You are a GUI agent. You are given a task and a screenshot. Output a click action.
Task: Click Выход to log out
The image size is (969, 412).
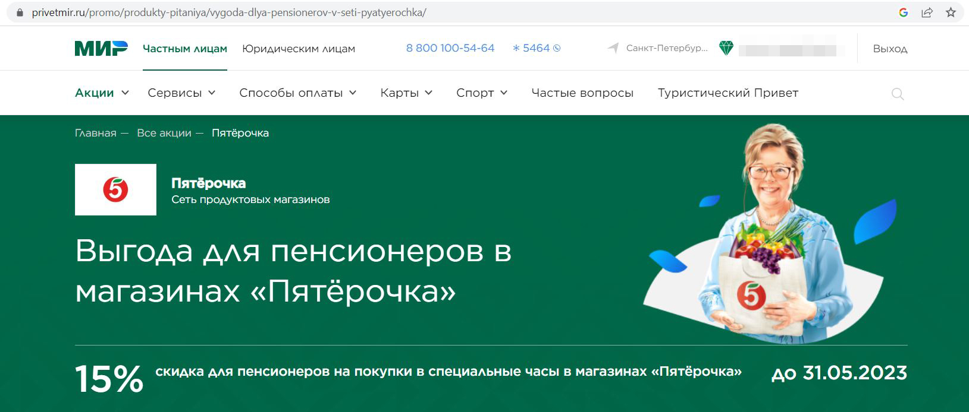tap(890, 49)
